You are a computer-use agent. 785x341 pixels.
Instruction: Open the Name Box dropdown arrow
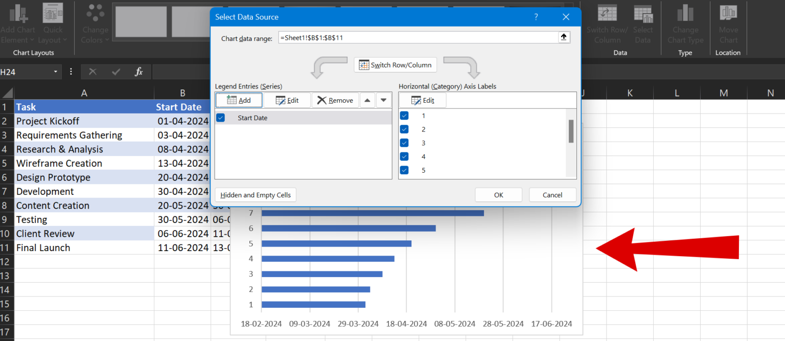(56, 72)
